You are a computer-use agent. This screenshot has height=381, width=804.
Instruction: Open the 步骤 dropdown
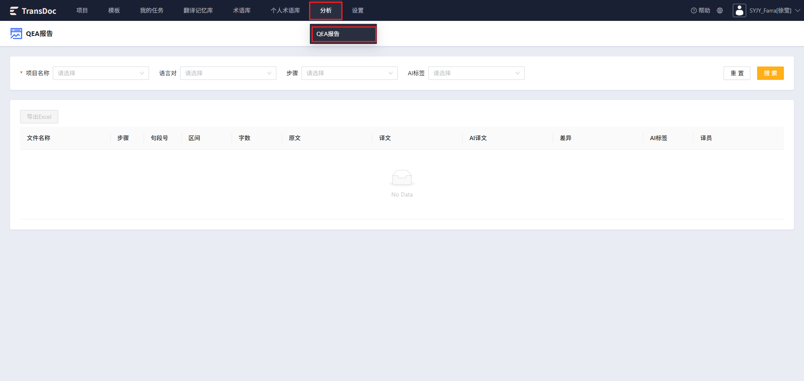tap(350, 73)
